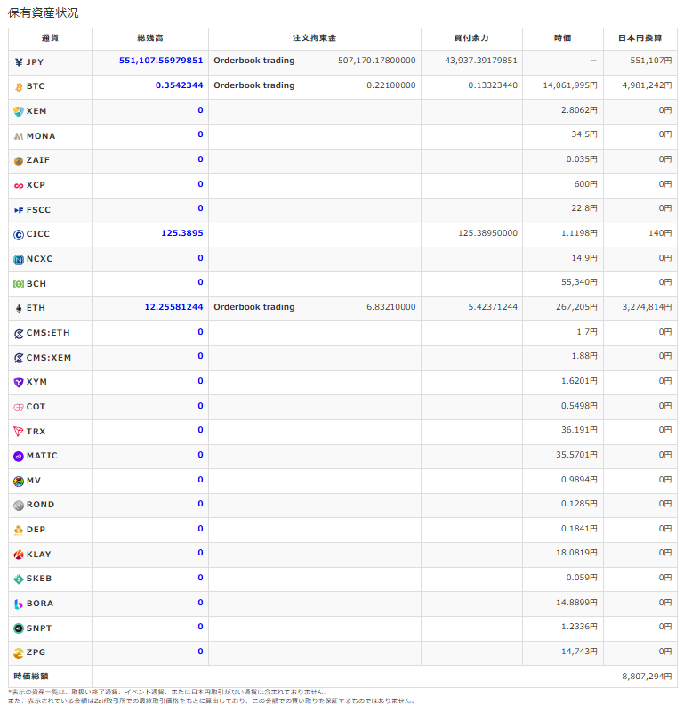Viewport: 684px width, 713px height.
Task: Select ETH price 267,205円
Action: [576, 307]
